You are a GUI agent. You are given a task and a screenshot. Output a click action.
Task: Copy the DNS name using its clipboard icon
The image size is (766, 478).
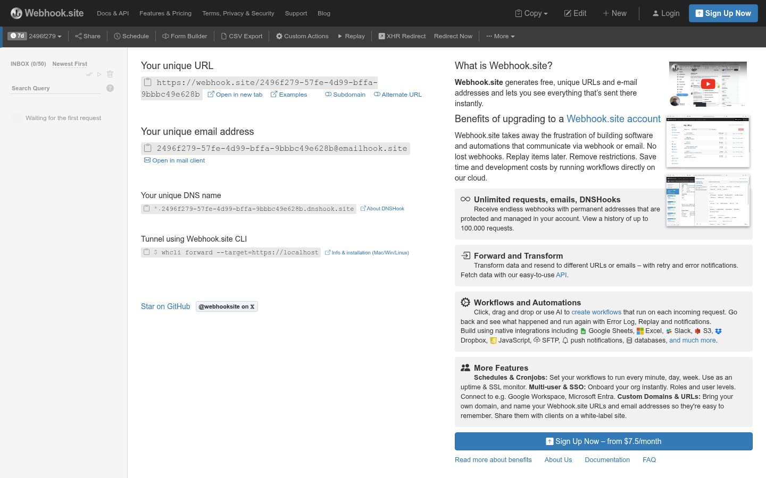pos(147,209)
